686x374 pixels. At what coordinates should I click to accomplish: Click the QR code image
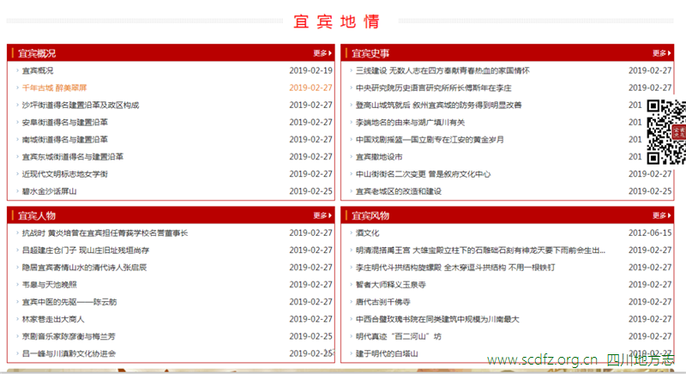pyautogui.click(x=665, y=131)
